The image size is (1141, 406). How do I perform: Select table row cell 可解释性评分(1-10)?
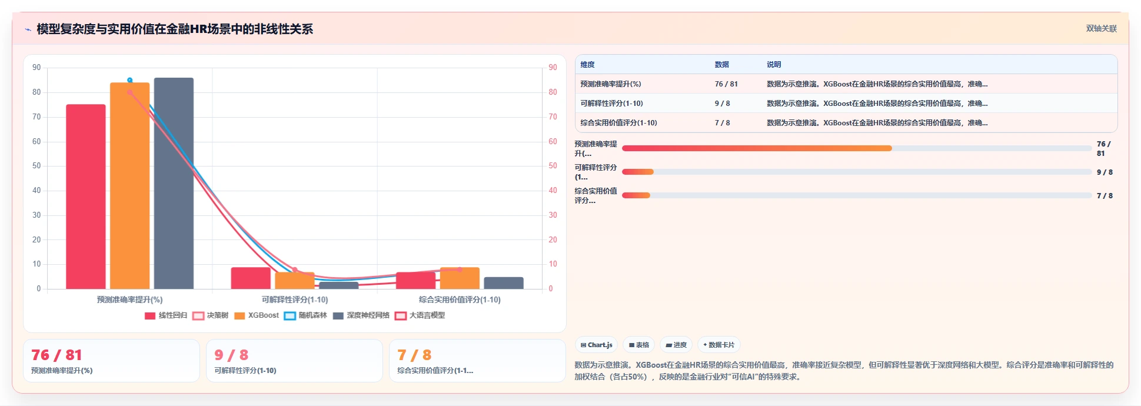click(x=611, y=104)
